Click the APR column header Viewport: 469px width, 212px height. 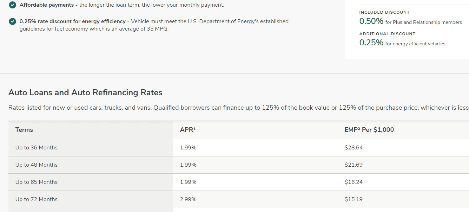coord(187,130)
